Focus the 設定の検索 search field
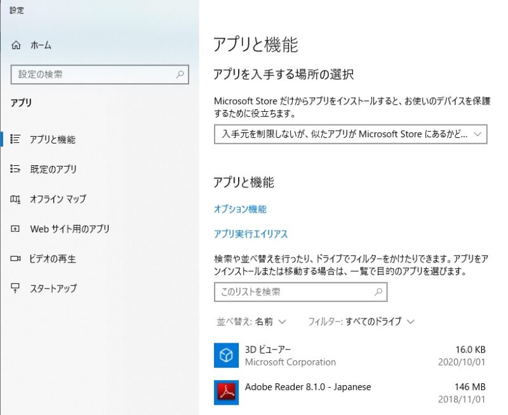Image resolution: width=508 pixels, height=415 pixels. [100, 74]
